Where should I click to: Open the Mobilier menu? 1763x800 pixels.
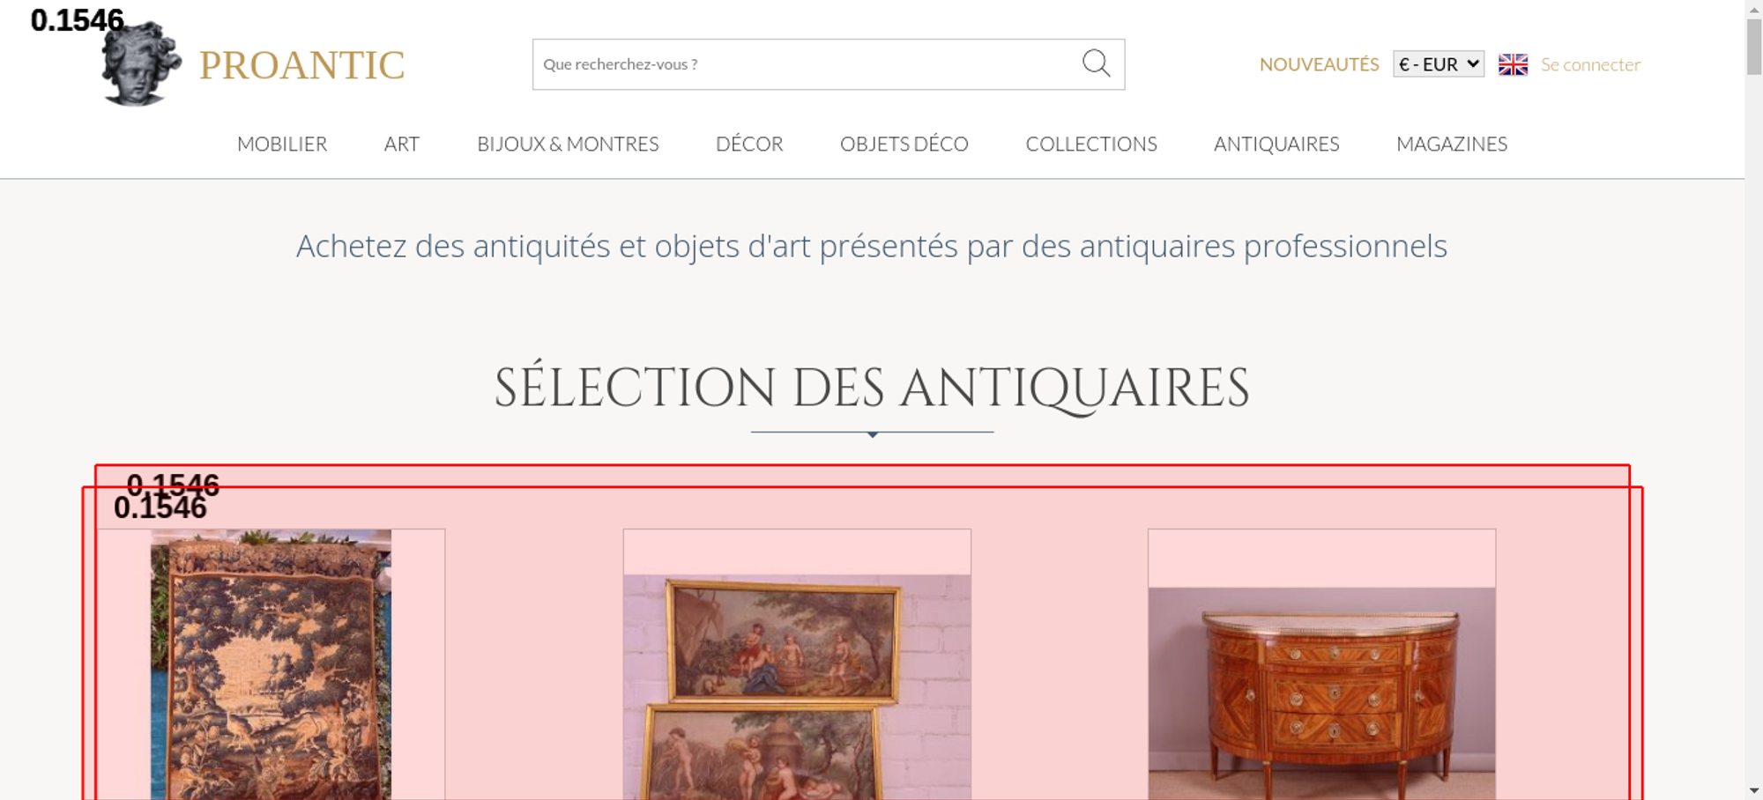(x=282, y=144)
